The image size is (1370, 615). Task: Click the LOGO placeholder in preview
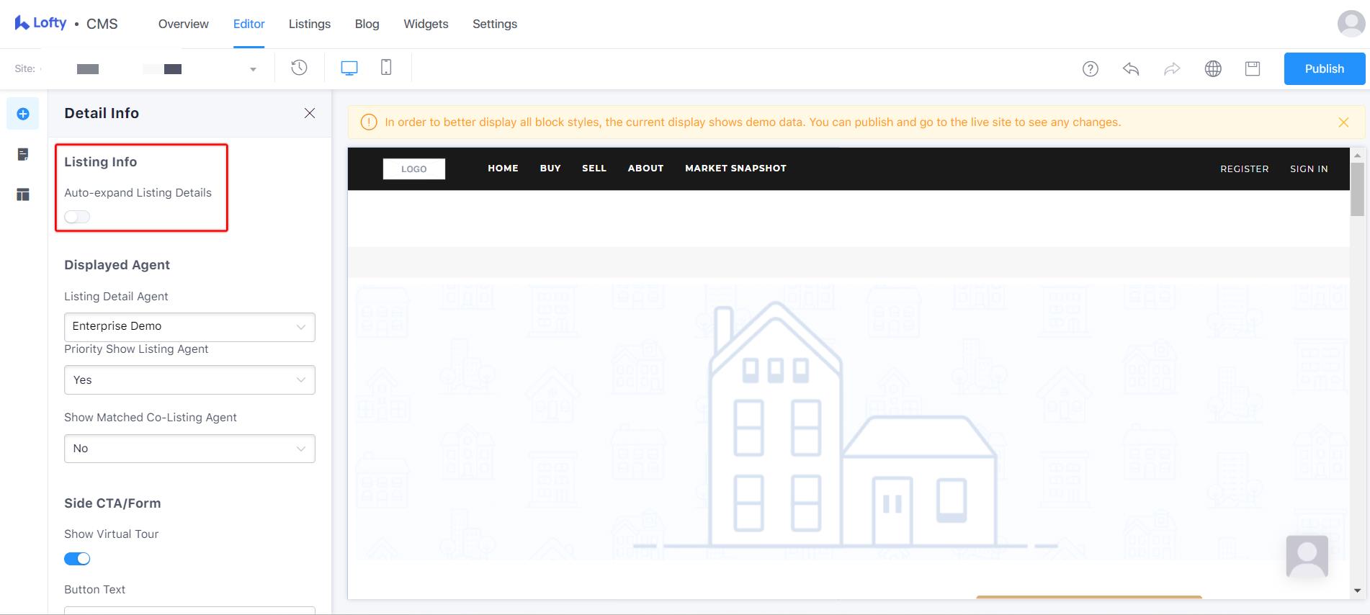pyautogui.click(x=414, y=169)
